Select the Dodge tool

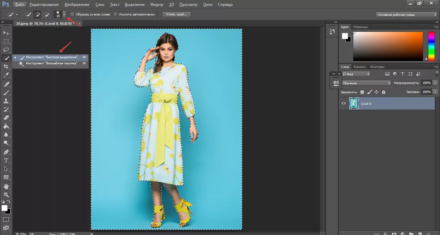coord(6,143)
